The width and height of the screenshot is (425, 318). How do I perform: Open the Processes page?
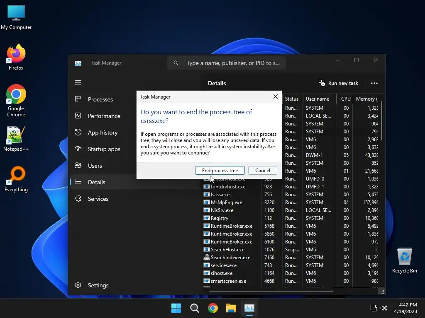pos(100,99)
